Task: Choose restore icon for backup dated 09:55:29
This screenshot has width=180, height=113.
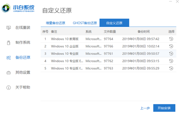Action: pyautogui.click(x=171, y=68)
